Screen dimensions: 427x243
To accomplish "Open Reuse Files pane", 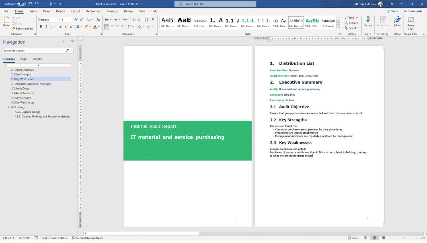I will (411, 23).
